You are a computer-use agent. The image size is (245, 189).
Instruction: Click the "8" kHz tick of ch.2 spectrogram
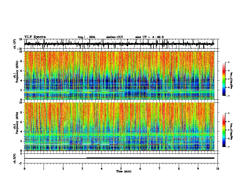[21, 112]
